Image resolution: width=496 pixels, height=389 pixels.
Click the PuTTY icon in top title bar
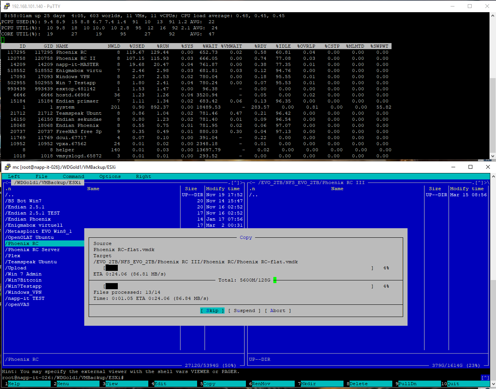click(x=6, y=6)
